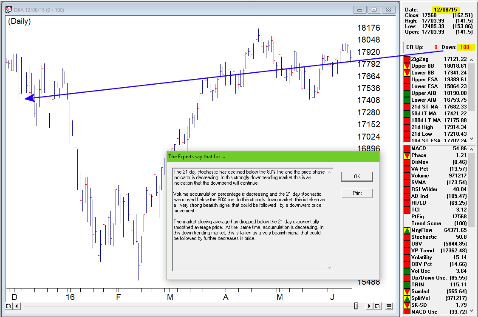478x317 pixels.
Task: Click the ER Down value 100
Action: point(464,47)
